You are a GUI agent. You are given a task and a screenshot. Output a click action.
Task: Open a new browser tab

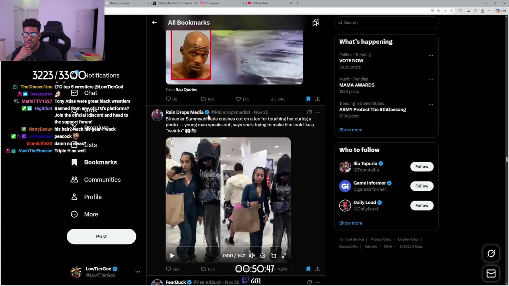pyautogui.click(x=297, y=3)
